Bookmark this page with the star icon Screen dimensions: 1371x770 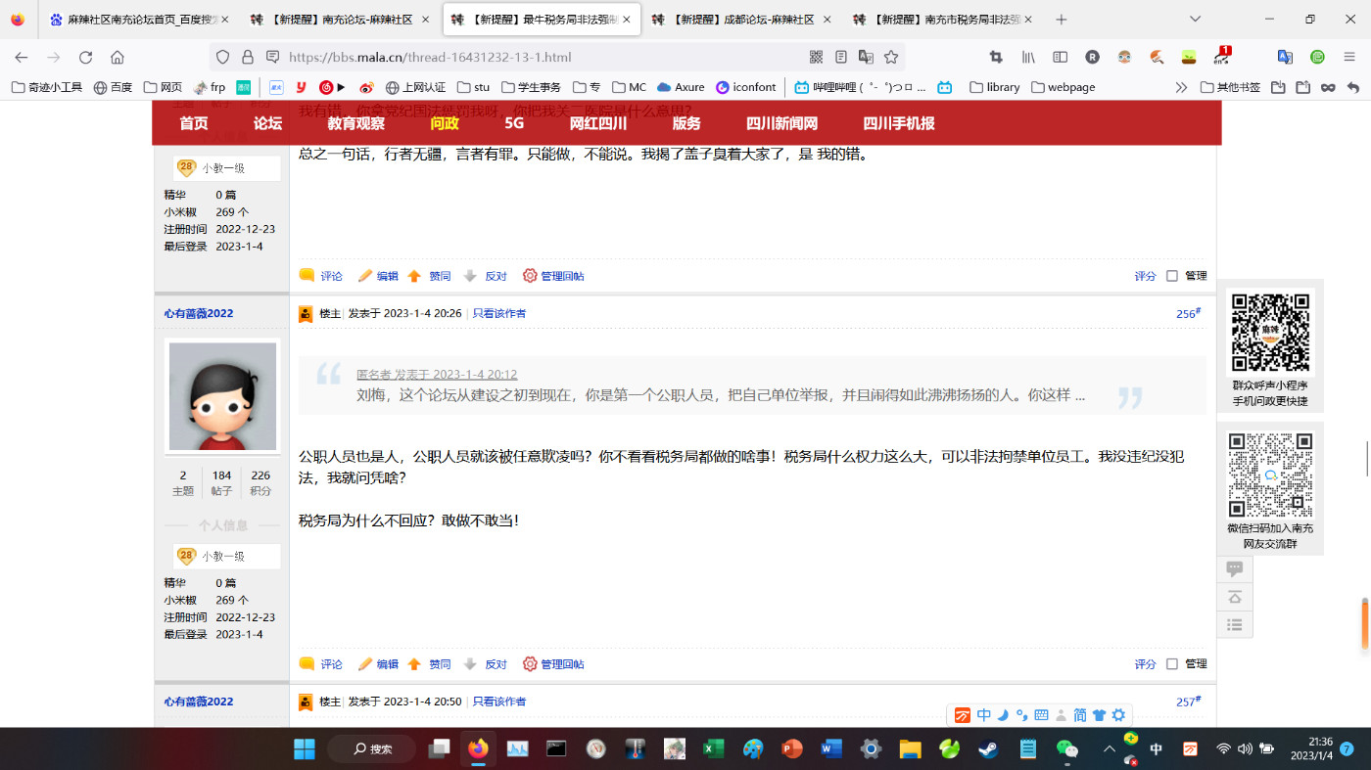pos(891,57)
